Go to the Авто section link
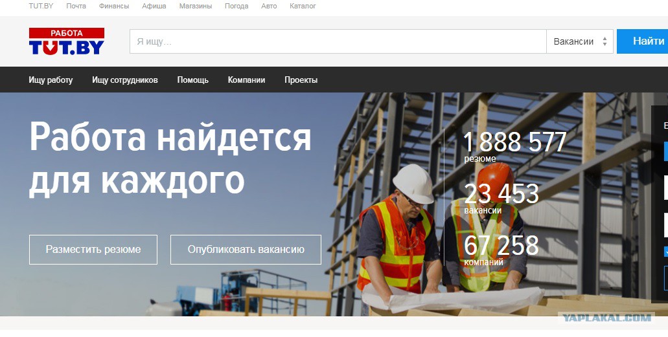 tap(269, 6)
